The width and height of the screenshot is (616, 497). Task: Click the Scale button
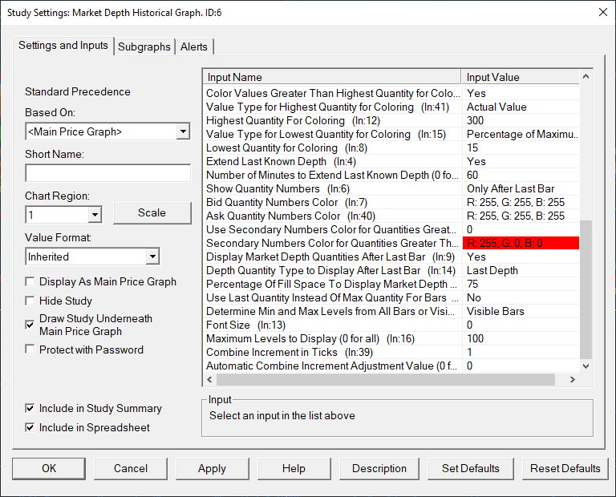click(152, 212)
